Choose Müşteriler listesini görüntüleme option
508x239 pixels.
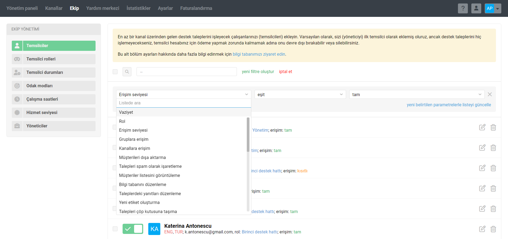pyautogui.click(x=181, y=176)
